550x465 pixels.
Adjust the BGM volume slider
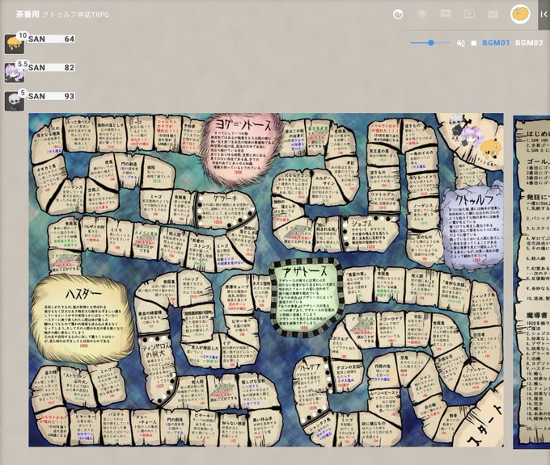(431, 43)
